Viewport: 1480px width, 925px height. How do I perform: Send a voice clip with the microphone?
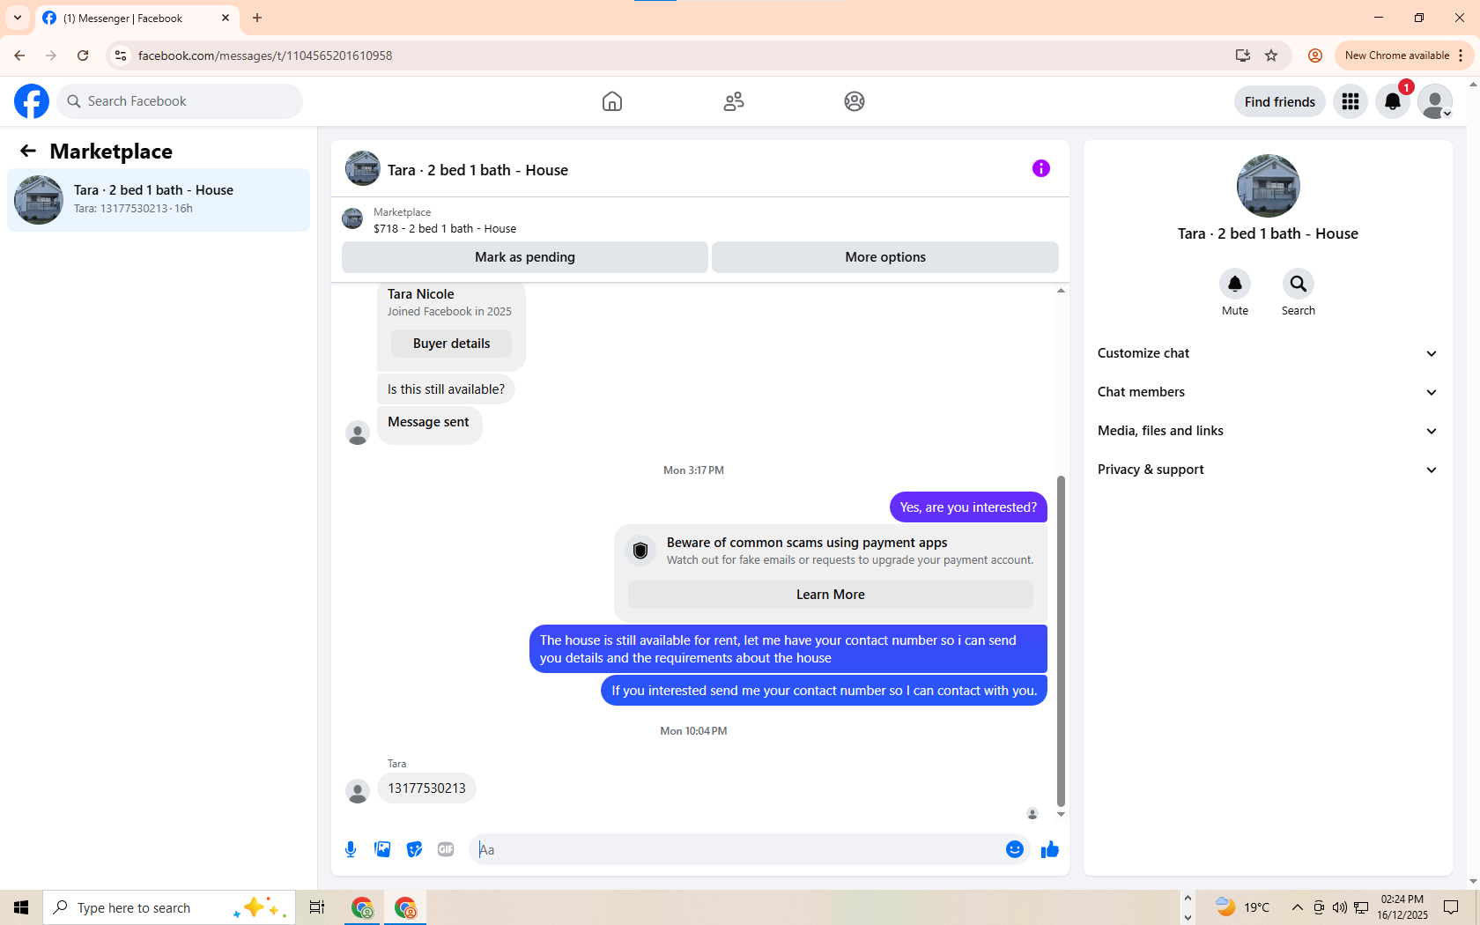pos(351,849)
